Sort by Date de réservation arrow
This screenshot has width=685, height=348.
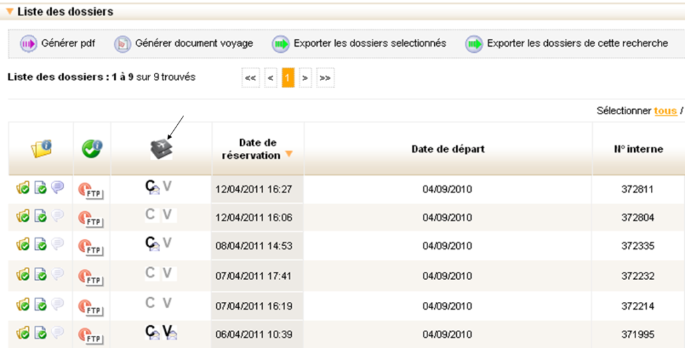coord(289,154)
